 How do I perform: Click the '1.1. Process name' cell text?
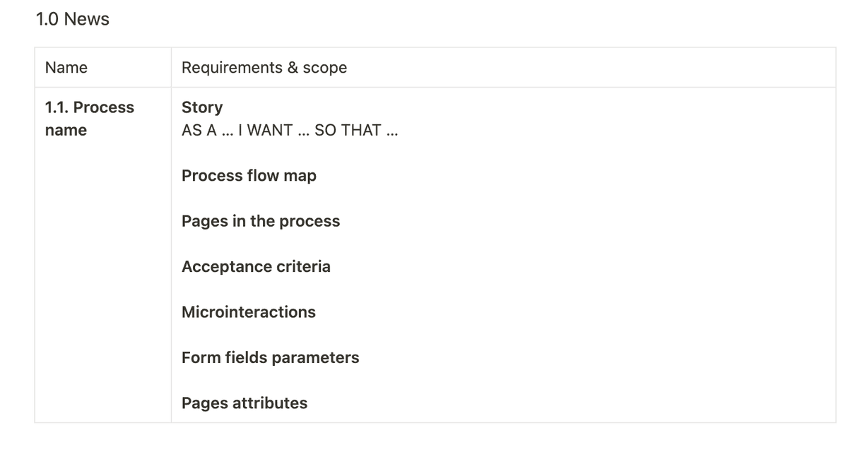[89, 119]
